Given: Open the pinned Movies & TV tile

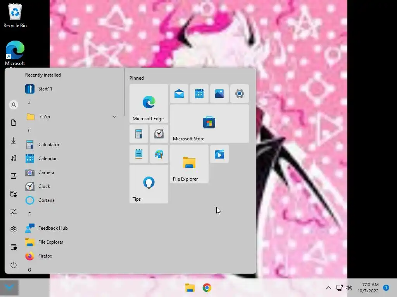Looking at the screenshot, I should 219,154.
